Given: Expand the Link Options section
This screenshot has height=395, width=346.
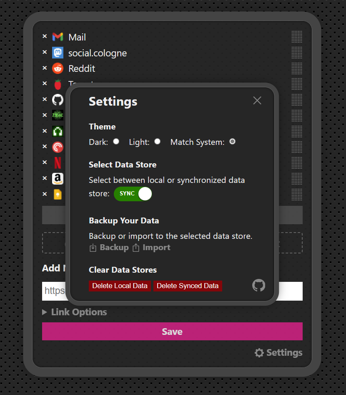Looking at the screenshot, I should point(75,312).
